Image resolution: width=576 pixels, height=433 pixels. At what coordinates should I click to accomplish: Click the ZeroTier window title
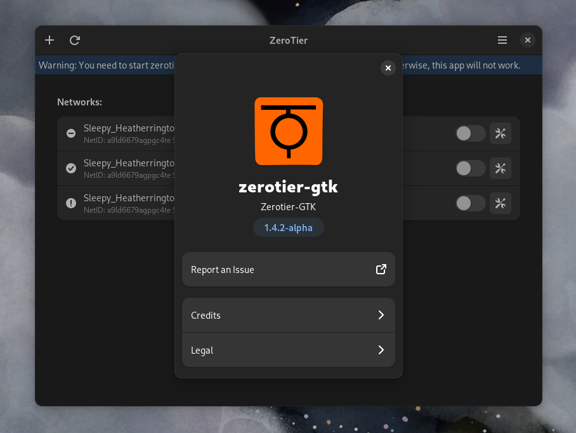pyautogui.click(x=289, y=41)
